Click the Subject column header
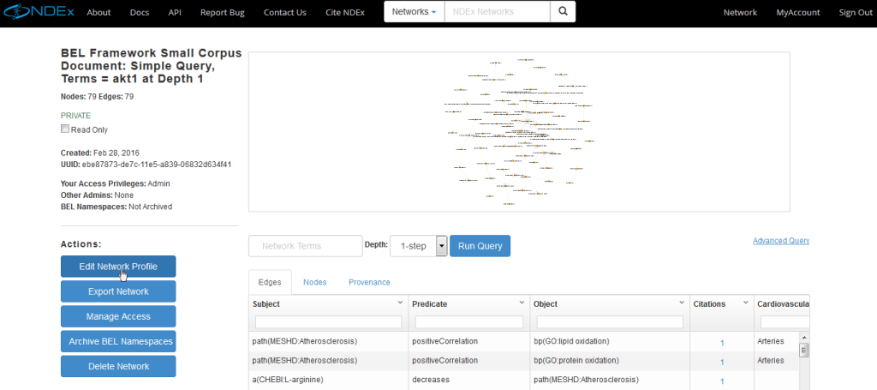877x390 pixels. click(x=266, y=303)
